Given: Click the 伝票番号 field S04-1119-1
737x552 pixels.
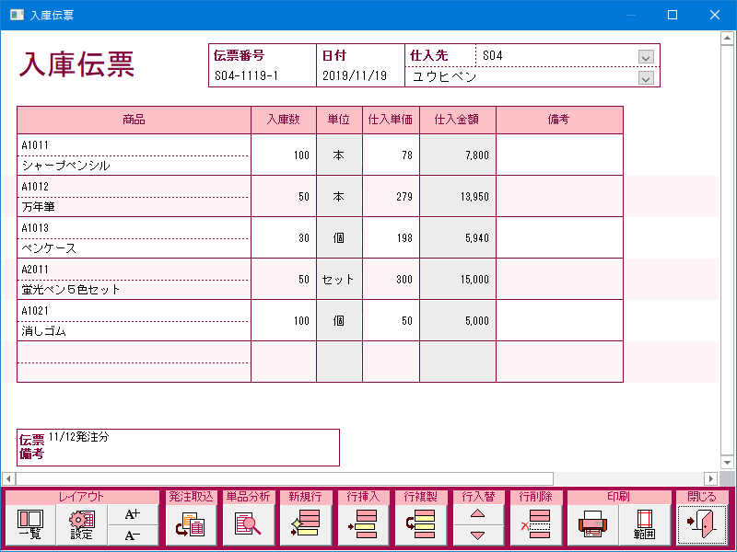Looking at the screenshot, I should (262, 77).
